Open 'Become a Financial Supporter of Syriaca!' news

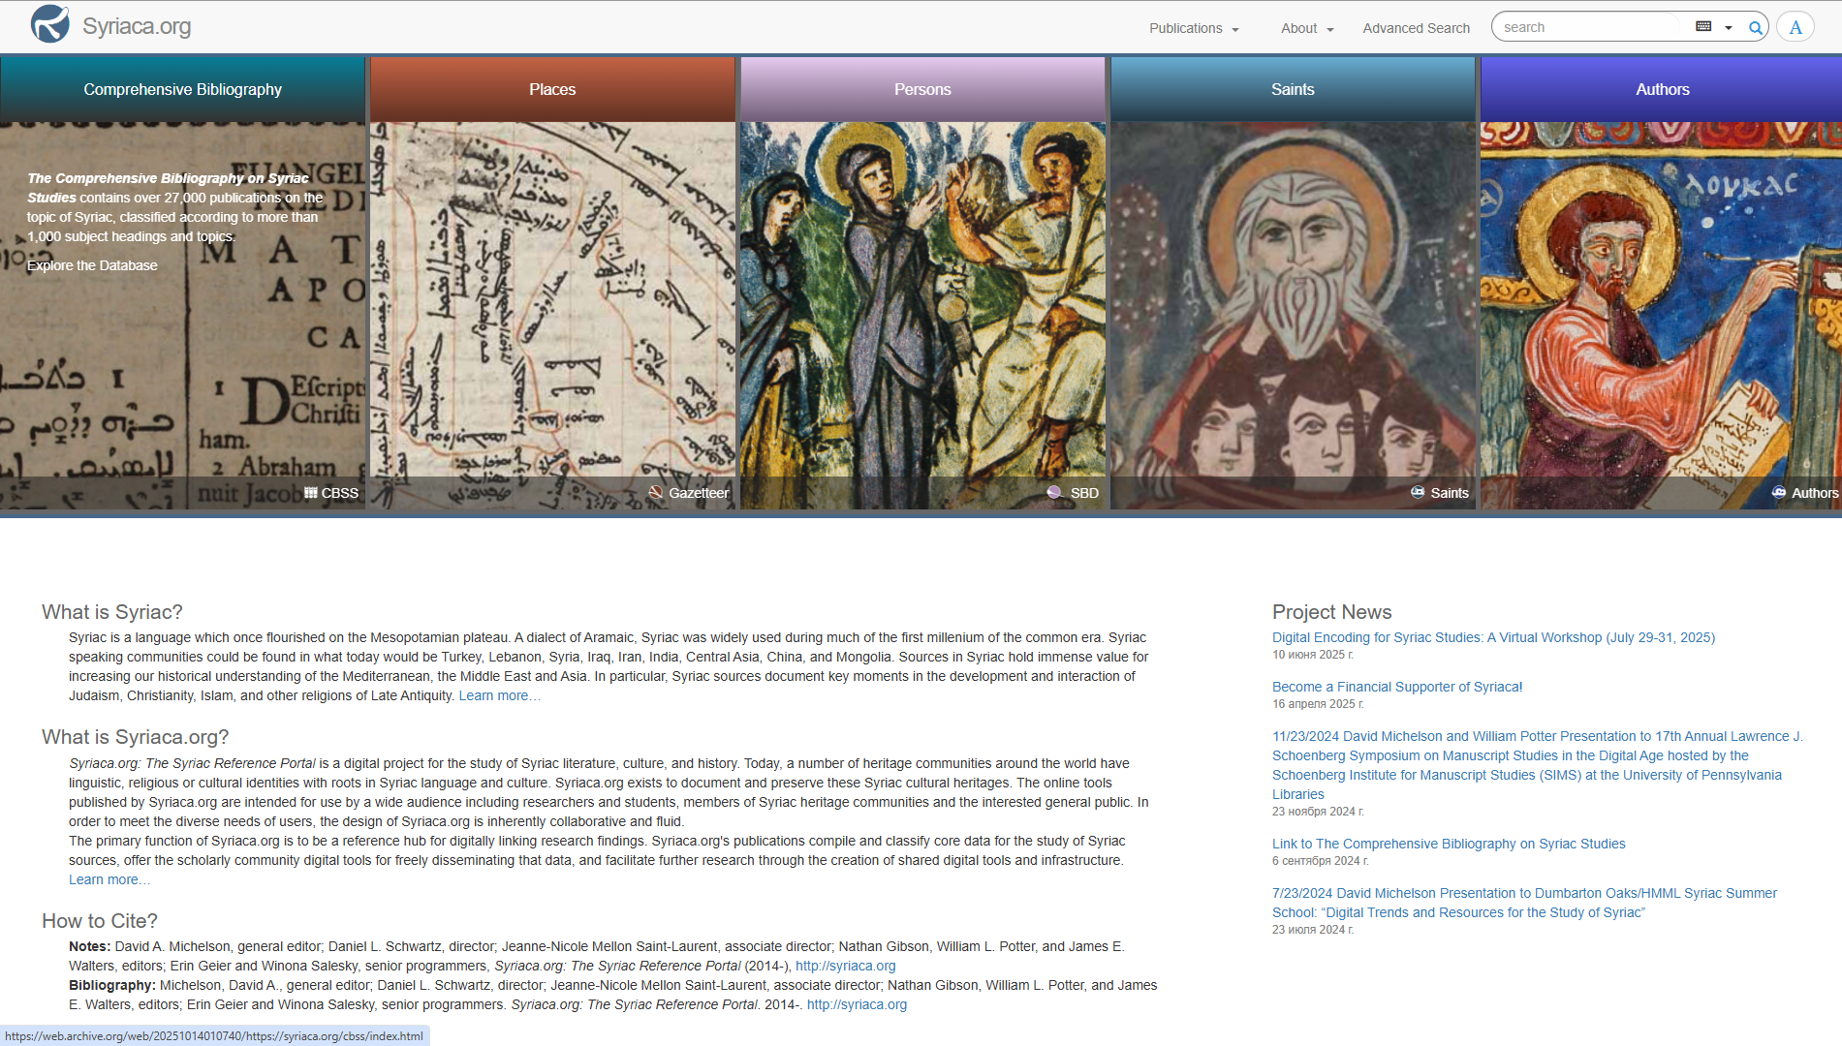point(1397,687)
